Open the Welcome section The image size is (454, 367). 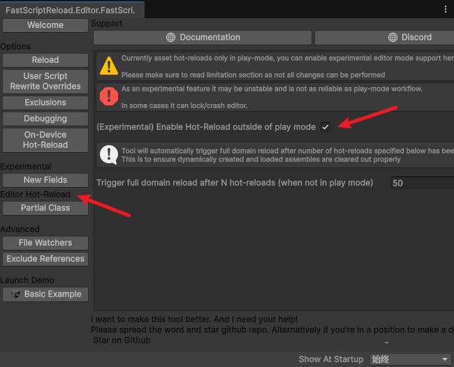(45, 25)
